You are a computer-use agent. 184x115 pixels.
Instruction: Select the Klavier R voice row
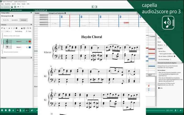pos(16,41)
